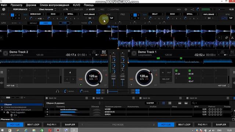This screenshot has height=132, width=235.
Task: Assign FX2 to deck 2
Action: [x=135, y=15]
